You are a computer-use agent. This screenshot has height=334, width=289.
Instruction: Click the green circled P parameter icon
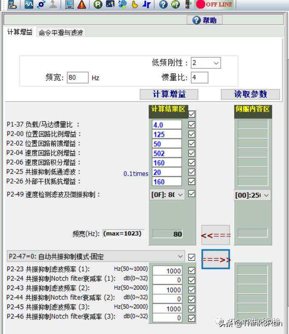[98, 5]
